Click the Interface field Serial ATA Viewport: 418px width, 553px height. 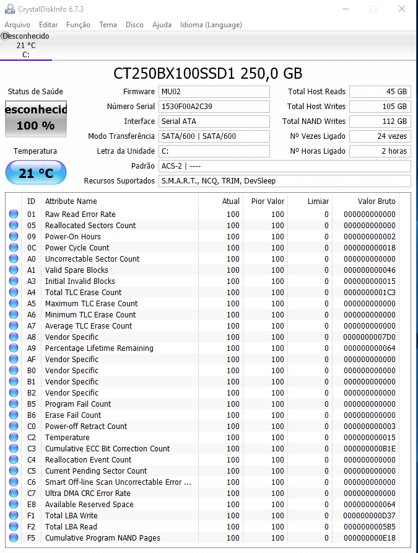click(x=214, y=122)
